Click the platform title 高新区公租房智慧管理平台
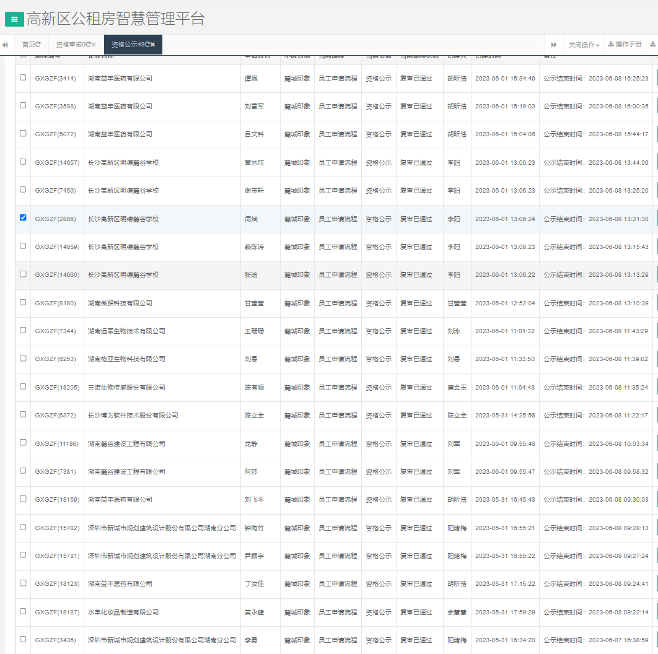The width and height of the screenshot is (658, 654). [115, 19]
